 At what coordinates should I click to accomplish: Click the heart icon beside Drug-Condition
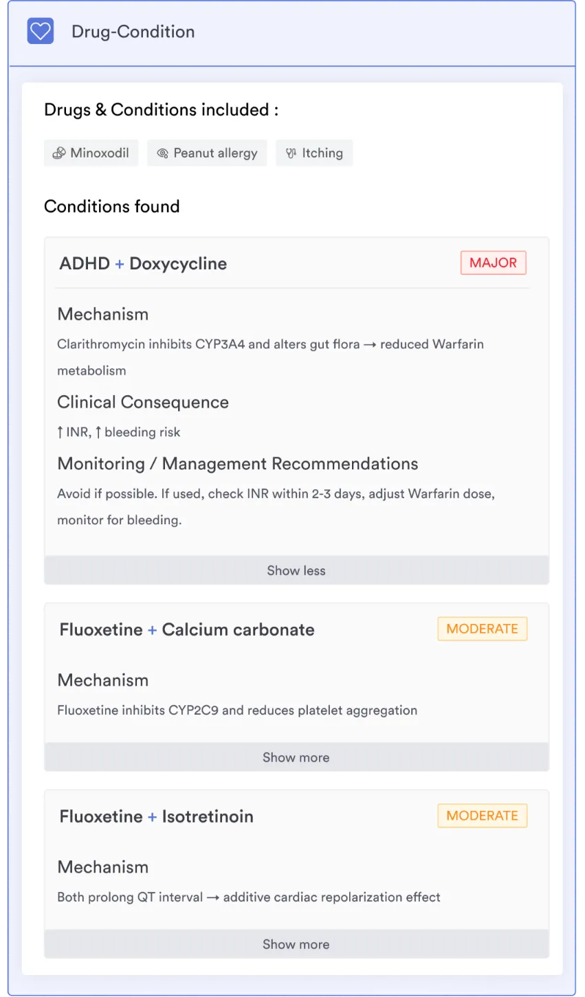[41, 31]
